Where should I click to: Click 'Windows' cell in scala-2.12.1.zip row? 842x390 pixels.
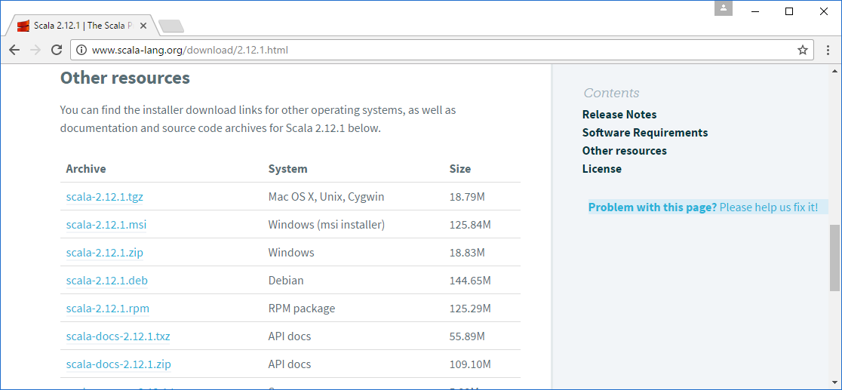pos(291,253)
